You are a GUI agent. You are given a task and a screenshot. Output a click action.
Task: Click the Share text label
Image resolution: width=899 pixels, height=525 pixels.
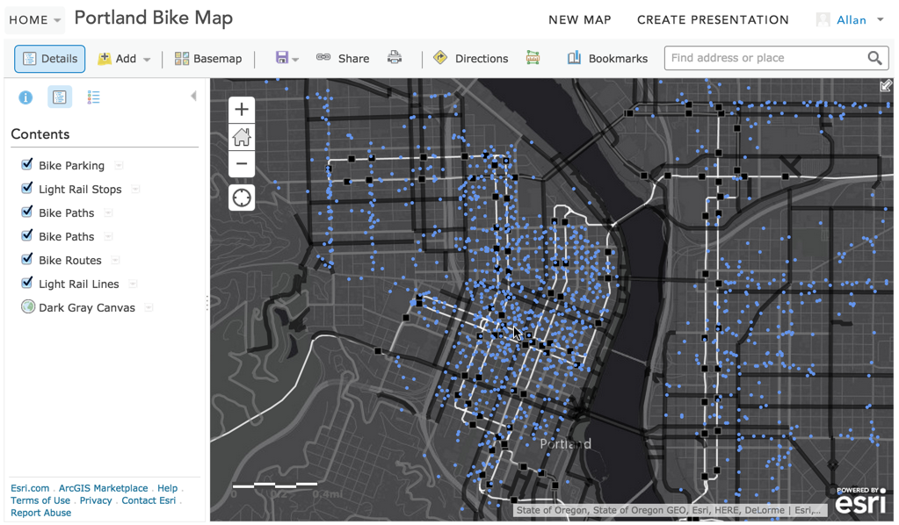click(354, 59)
